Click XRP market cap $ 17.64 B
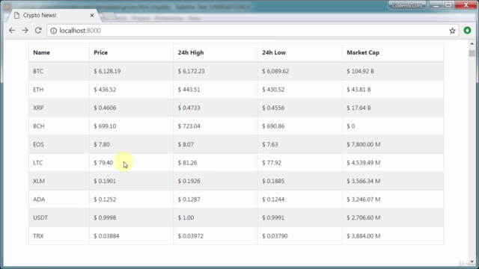The width and height of the screenshot is (479, 269). point(359,108)
